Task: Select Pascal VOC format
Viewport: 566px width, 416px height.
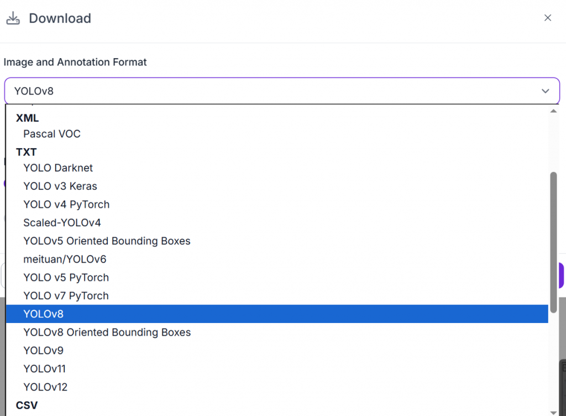Action: [52, 134]
